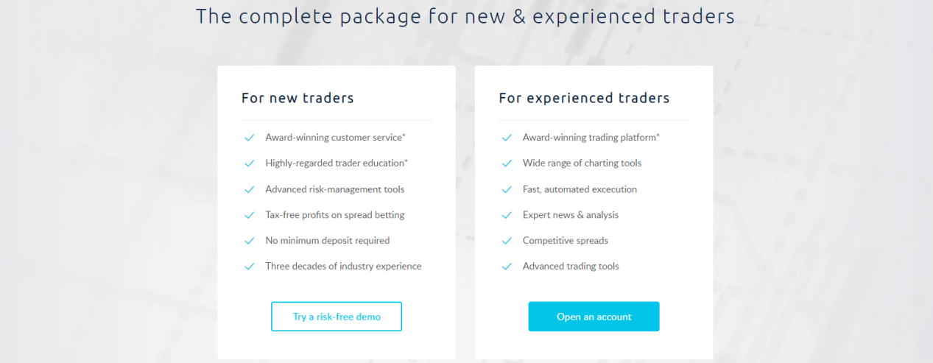Click the Award-winning trading platform text
Screen dimensions: 933x363
coord(591,138)
